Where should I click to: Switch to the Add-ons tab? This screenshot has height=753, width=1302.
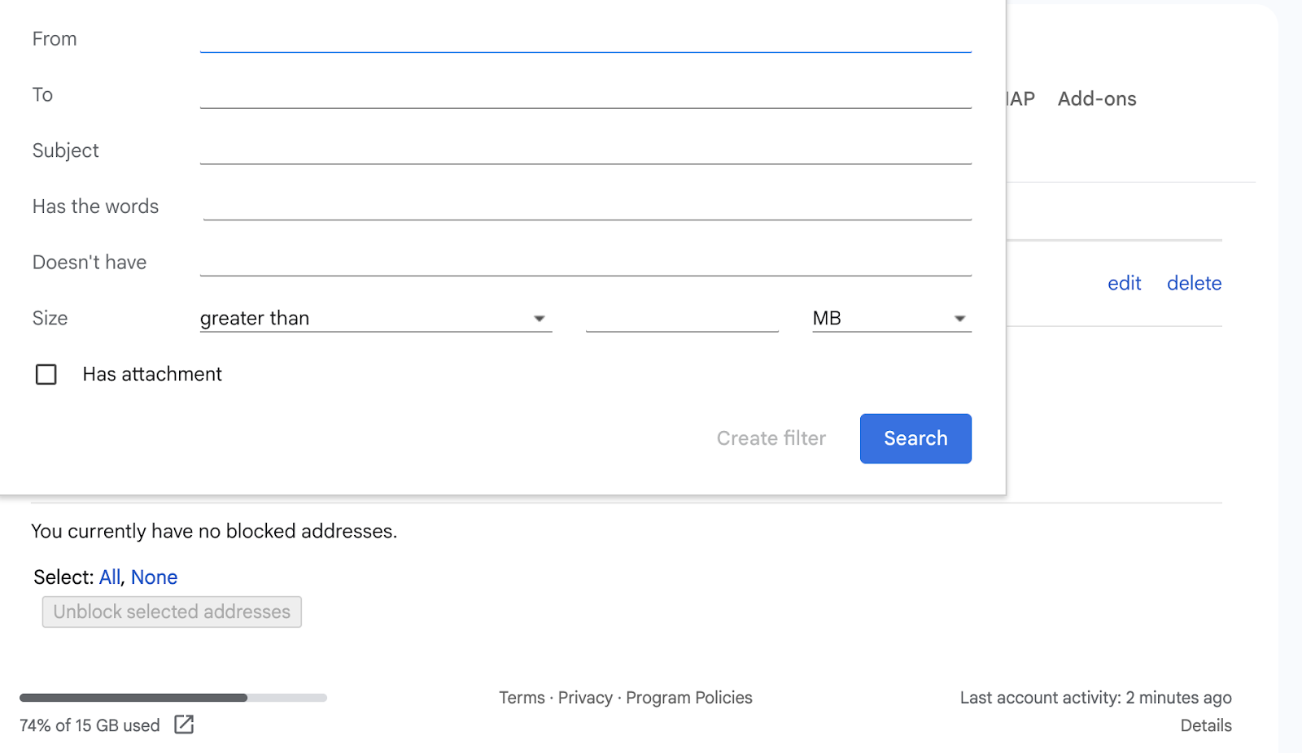(1096, 99)
